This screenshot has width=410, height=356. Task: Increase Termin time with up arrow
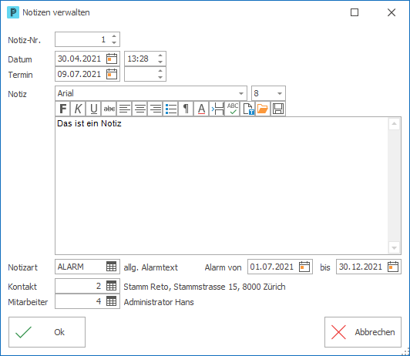(x=160, y=71)
